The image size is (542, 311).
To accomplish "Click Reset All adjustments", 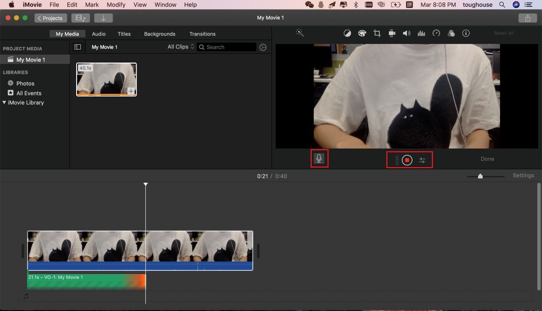I will (504, 33).
